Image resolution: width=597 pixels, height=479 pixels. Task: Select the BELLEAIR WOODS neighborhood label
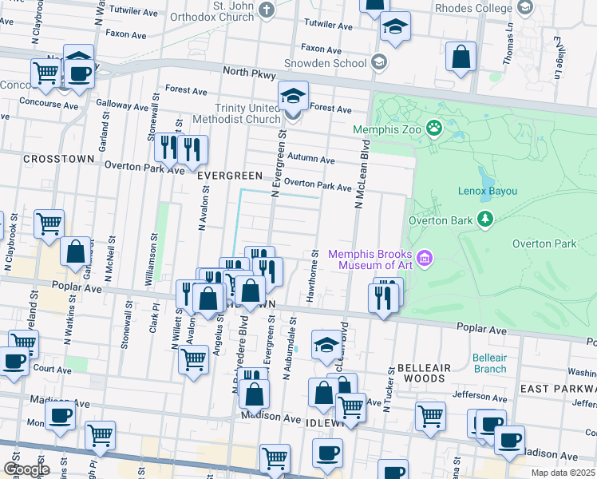[424, 373]
